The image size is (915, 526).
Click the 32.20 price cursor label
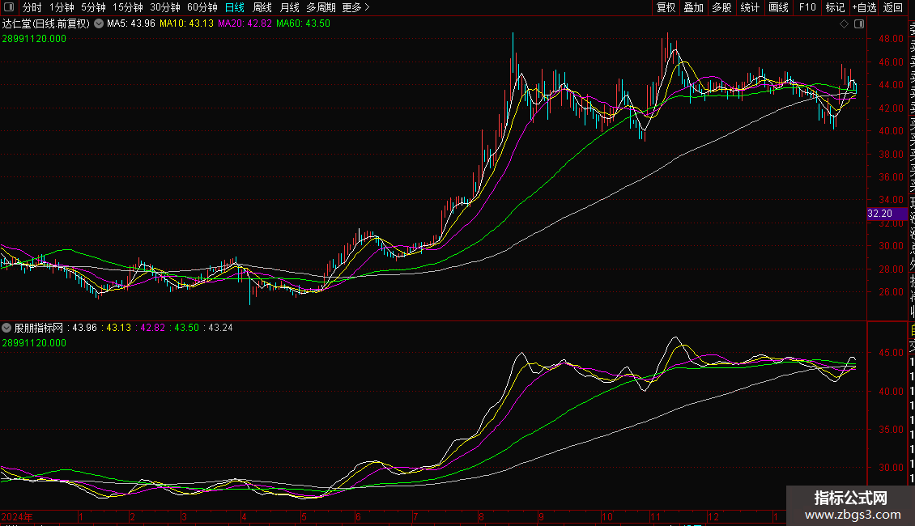(887, 214)
